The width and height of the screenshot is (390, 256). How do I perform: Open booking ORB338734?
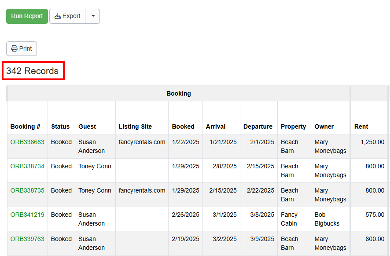coord(27,166)
